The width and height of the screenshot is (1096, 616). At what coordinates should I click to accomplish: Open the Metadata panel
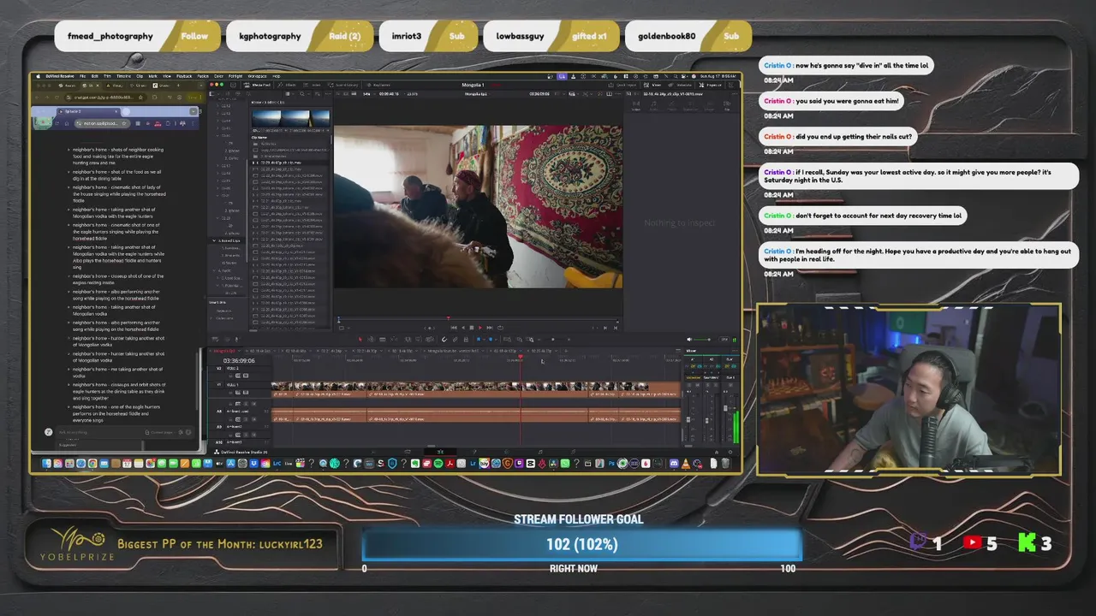click(680, 85)
